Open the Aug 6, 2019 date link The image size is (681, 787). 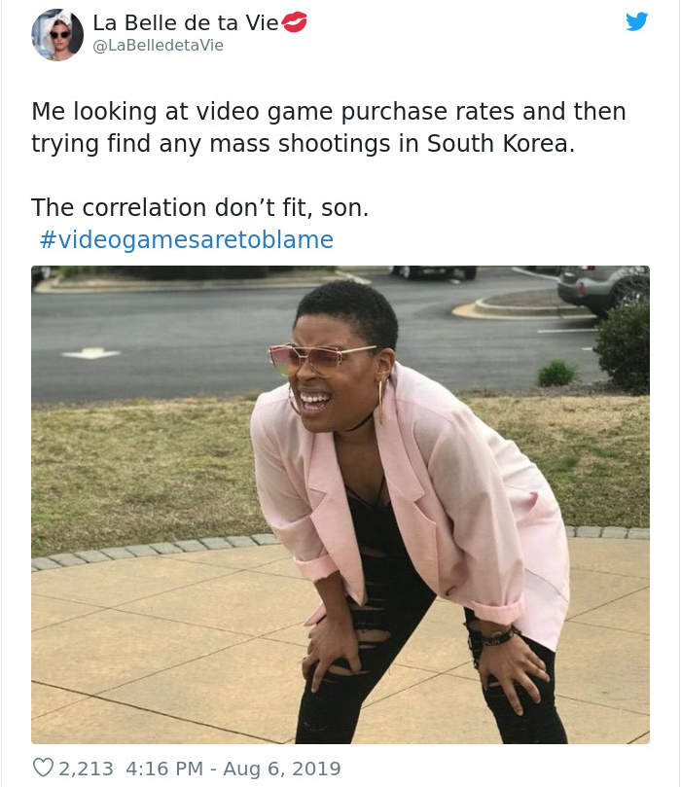[282, 769]
